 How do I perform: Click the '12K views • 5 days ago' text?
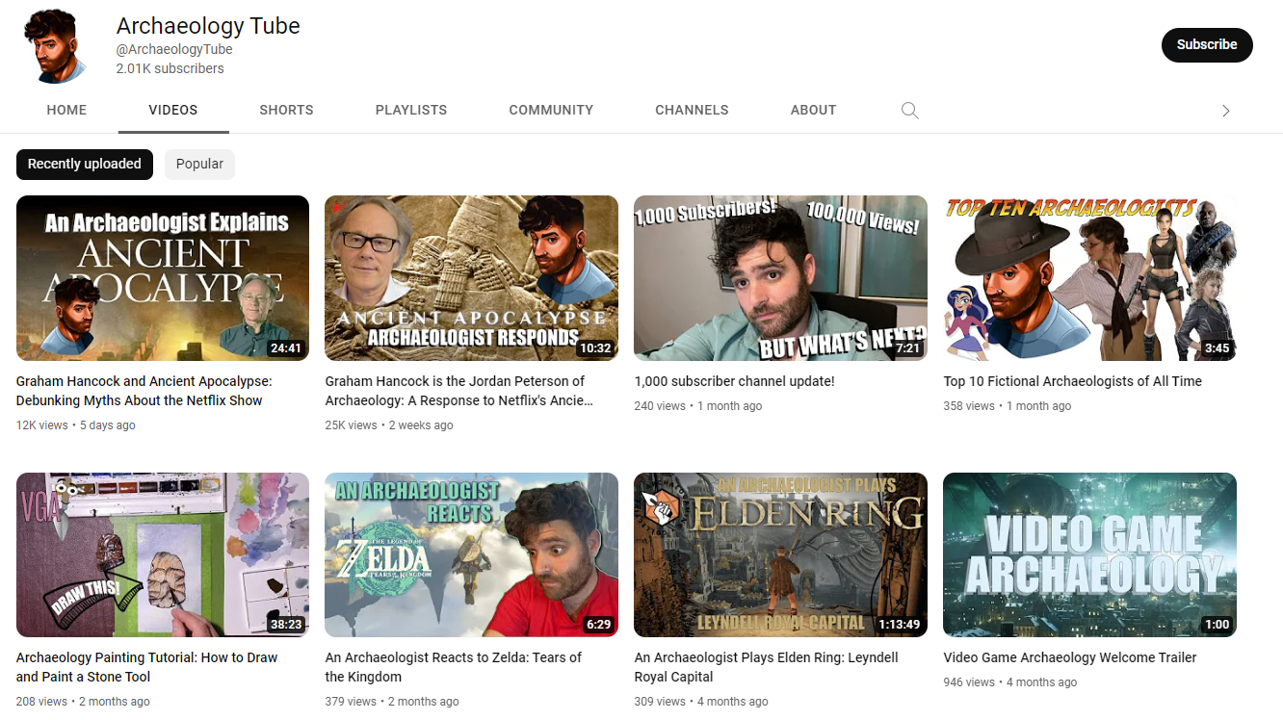[x=76, y=425]
